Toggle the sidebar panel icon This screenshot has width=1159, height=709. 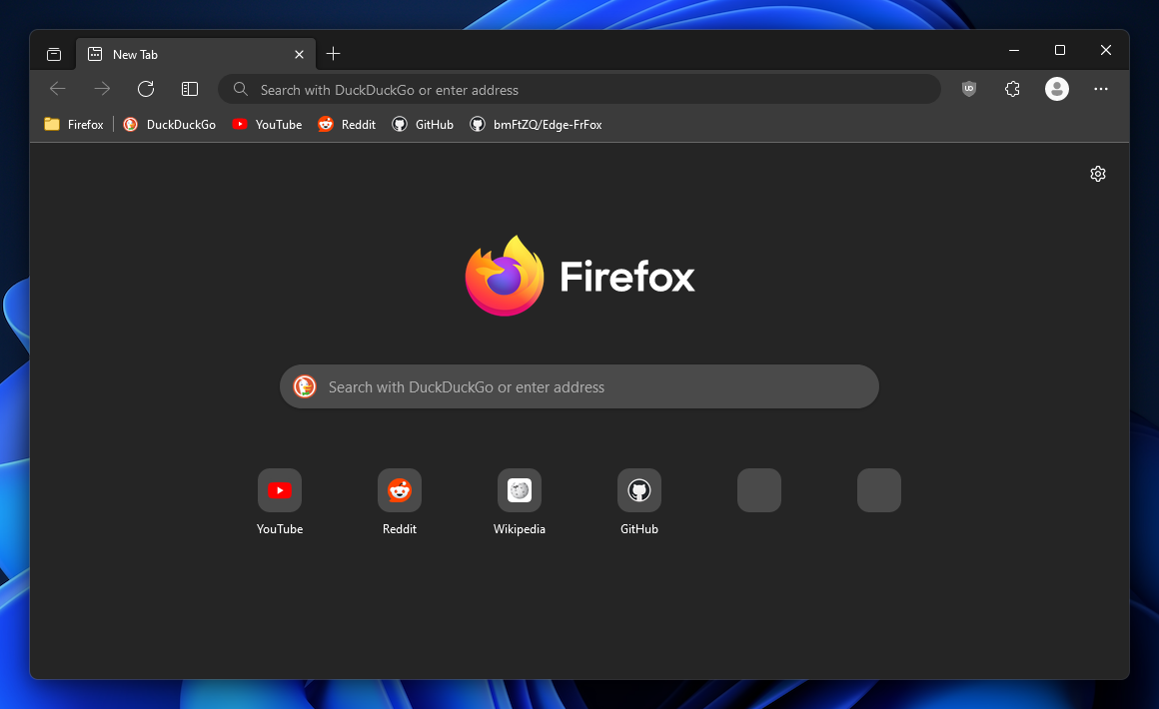tap(190, 89)
